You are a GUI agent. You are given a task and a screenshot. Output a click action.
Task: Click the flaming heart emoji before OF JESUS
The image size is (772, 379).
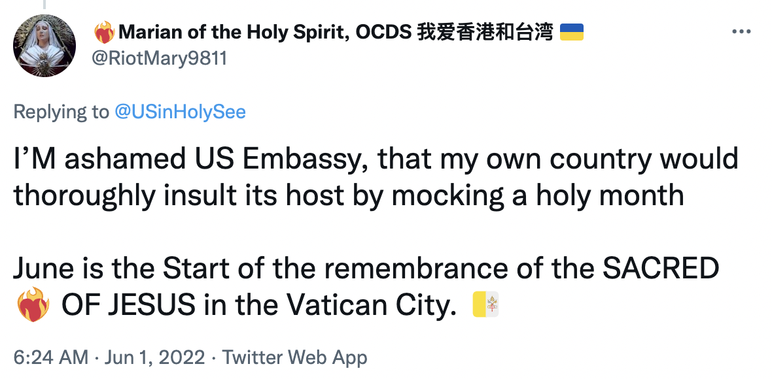(x=32, y=305)
